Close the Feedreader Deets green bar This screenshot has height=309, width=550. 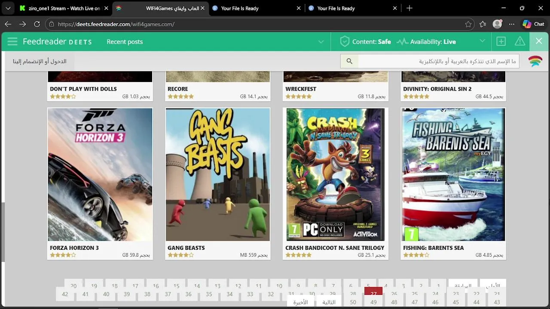(x=539, y=42)
